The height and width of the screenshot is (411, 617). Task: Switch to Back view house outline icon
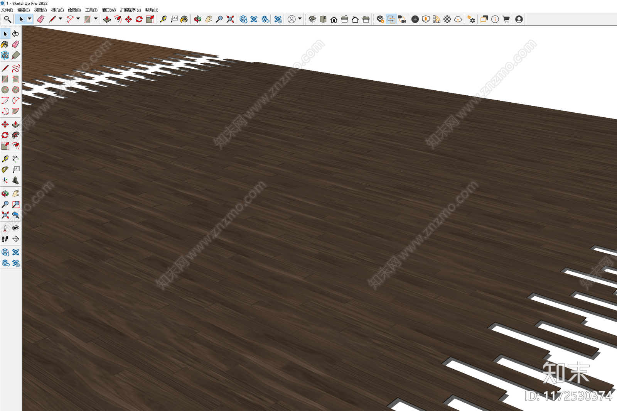tap(355, 19)
